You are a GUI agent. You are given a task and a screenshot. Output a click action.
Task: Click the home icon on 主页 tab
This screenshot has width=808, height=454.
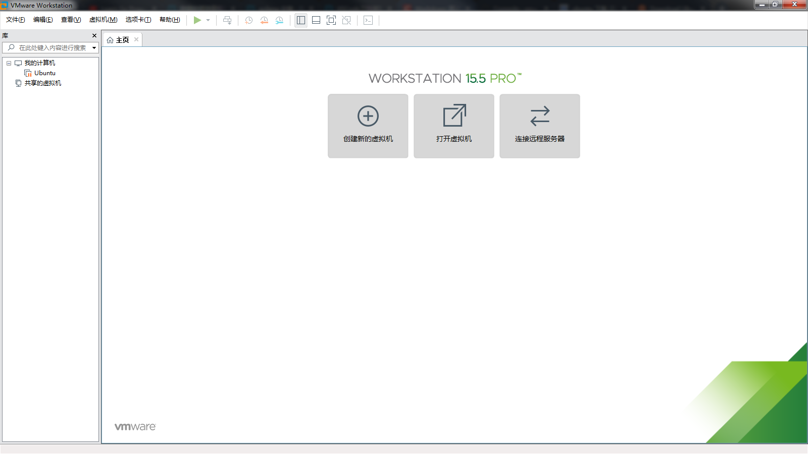coord(110,40)
